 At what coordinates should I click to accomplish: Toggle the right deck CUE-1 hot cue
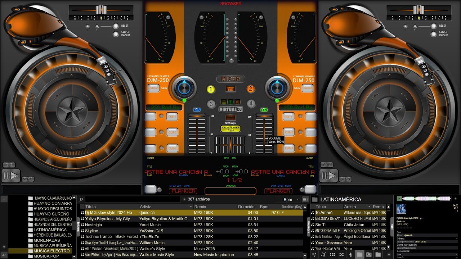point(288,117)
